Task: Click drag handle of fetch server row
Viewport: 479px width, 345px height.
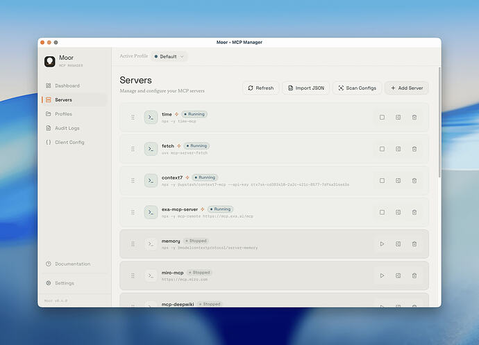Action: [x=133, y=149]
